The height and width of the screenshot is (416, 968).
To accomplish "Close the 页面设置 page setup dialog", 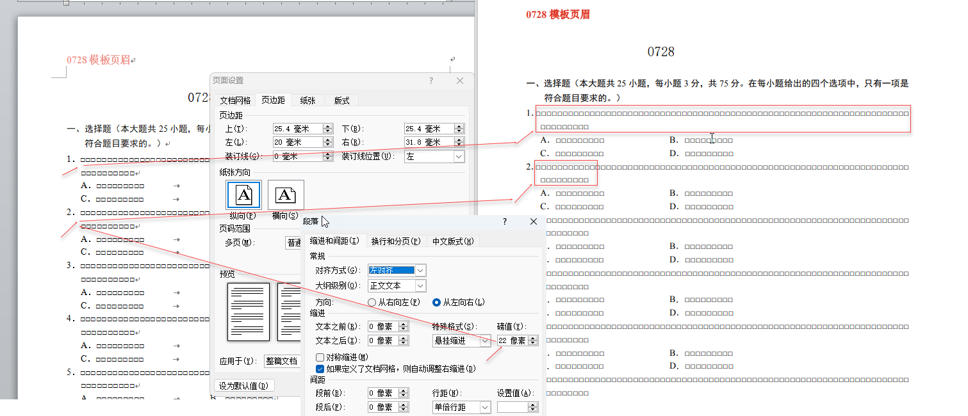I will pyautogui.click(x=460, y=81).
